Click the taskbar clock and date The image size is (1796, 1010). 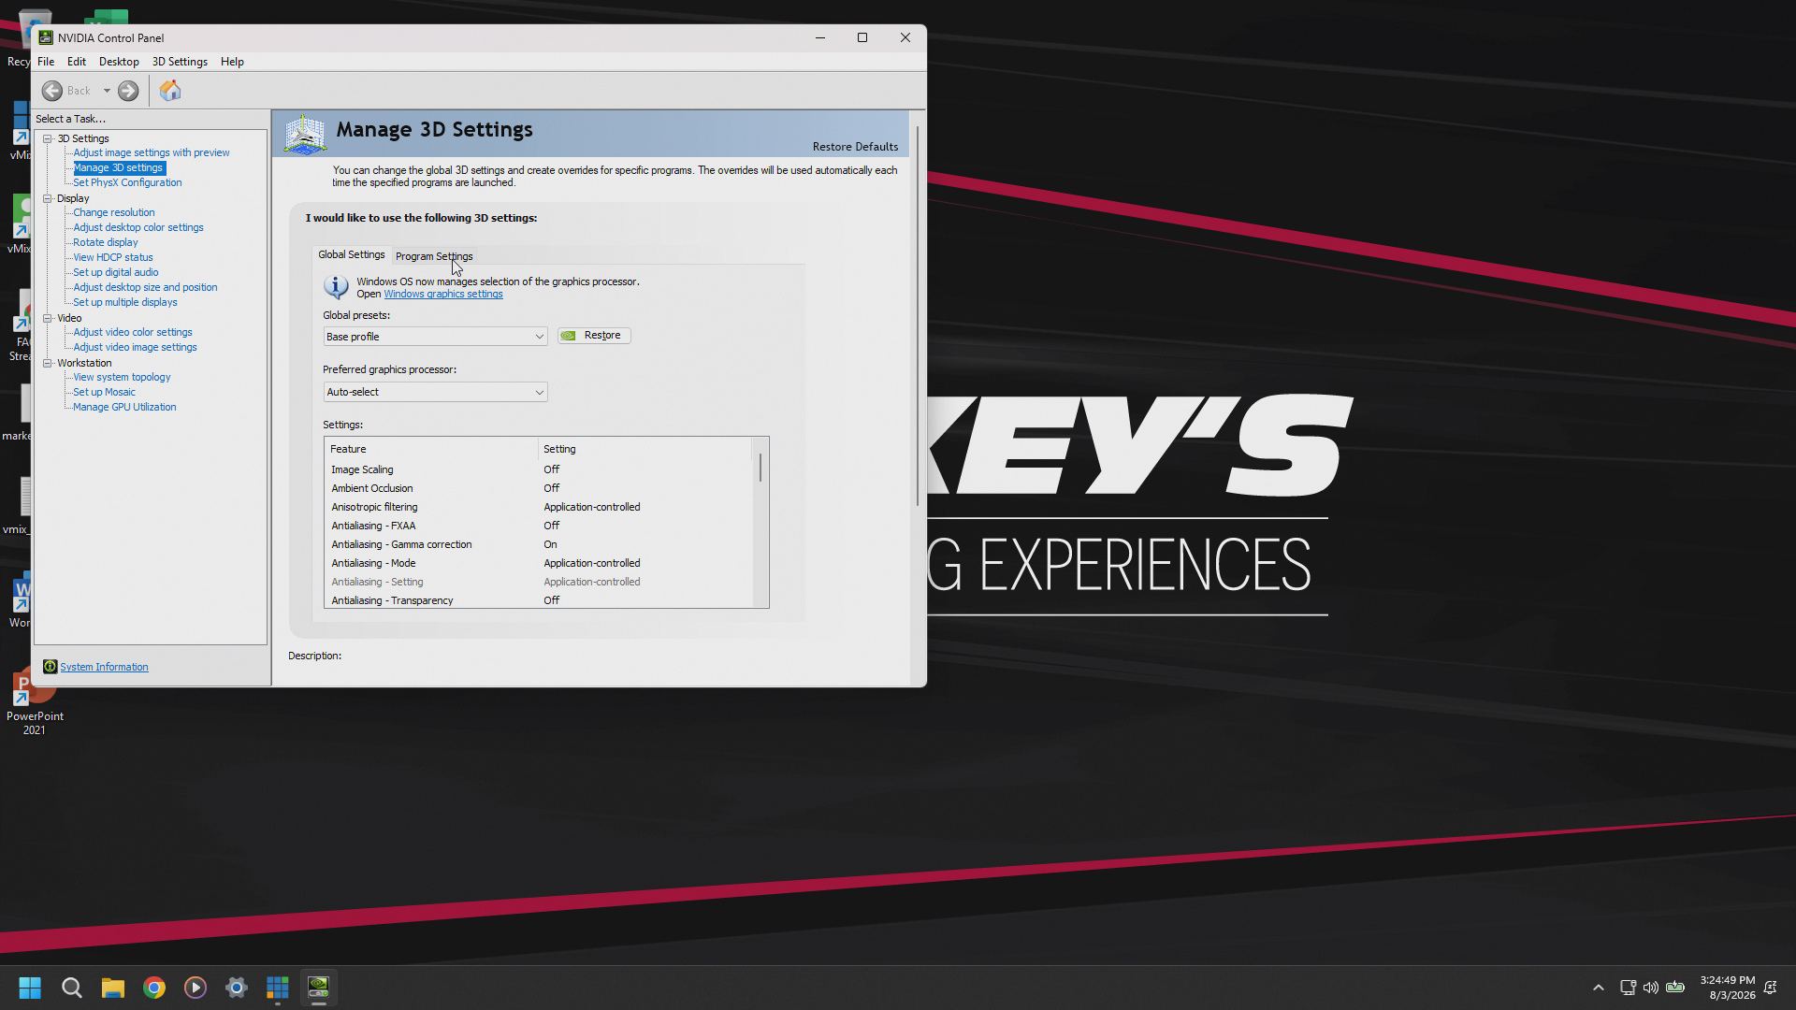pyautogui.click(x=1728, y=988)
